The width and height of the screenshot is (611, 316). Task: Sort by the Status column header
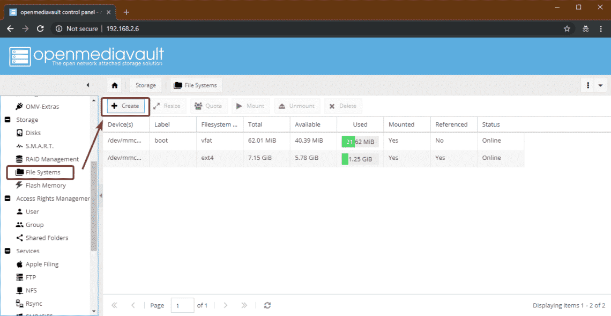[501, 124]
